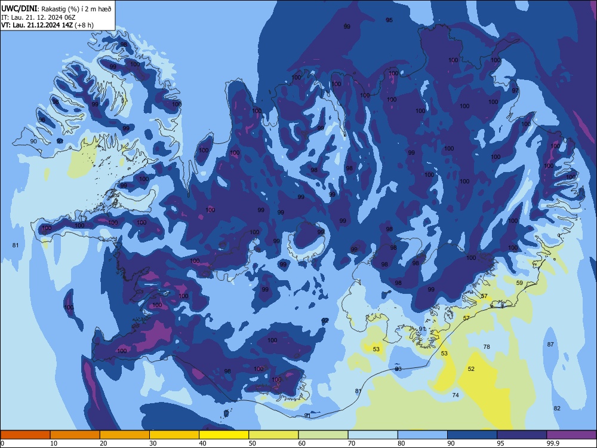
Task: Click the title text 'UWC/DINI: Rakastig (%) í 2 m hæð'
Action: [56, 9]
